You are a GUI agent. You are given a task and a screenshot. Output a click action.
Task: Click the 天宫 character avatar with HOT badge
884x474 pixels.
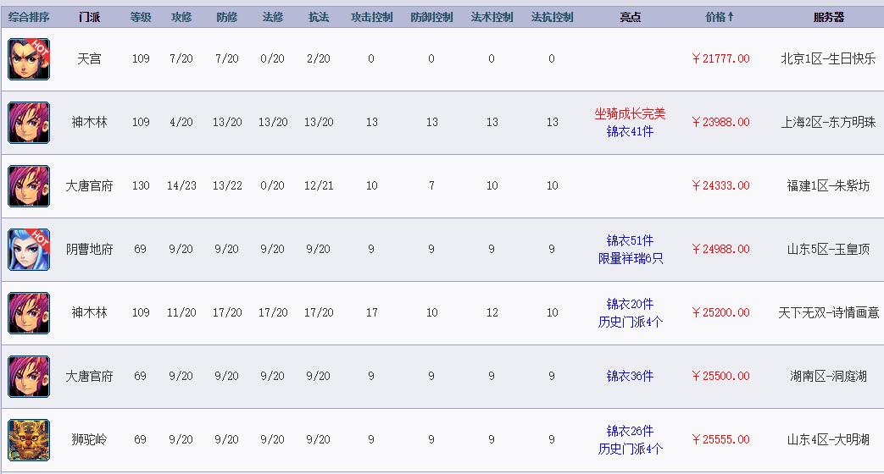pyautogui.click(x=29, y=59)
